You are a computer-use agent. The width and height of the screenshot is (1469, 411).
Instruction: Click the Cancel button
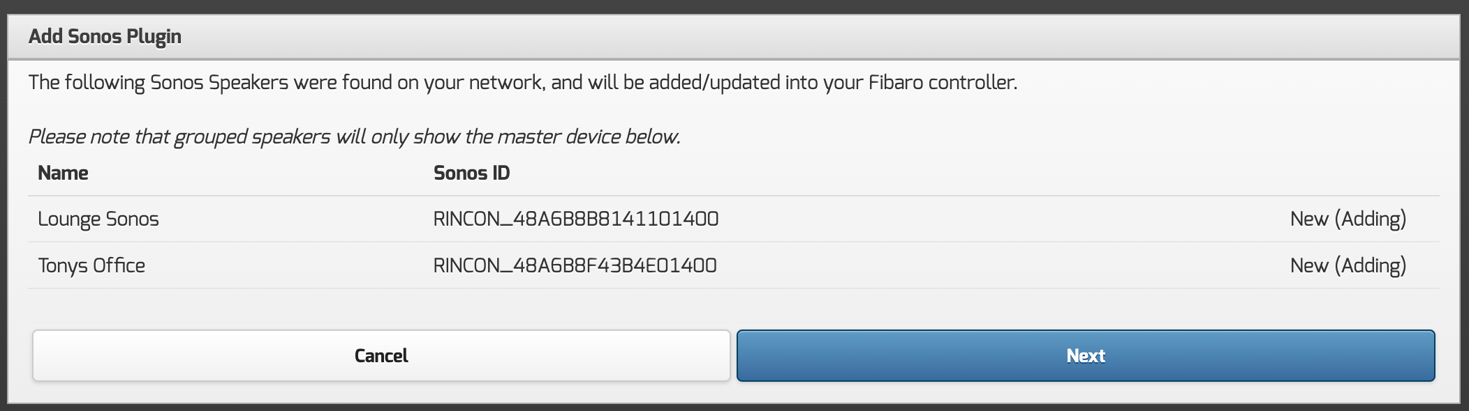click(381, 356)
